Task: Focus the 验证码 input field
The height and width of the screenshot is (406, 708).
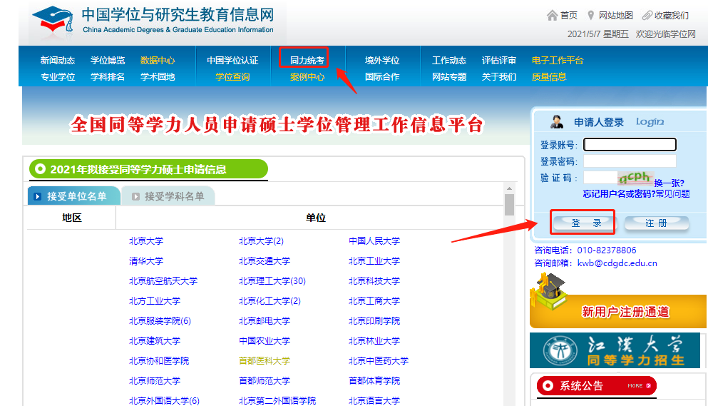Action: point(600,177)
